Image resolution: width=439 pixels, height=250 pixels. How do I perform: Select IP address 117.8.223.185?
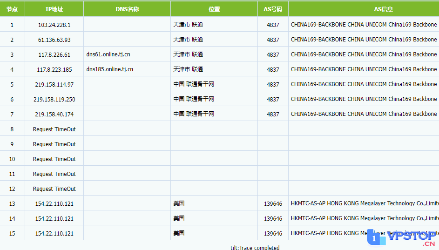(x=54, y=69)
